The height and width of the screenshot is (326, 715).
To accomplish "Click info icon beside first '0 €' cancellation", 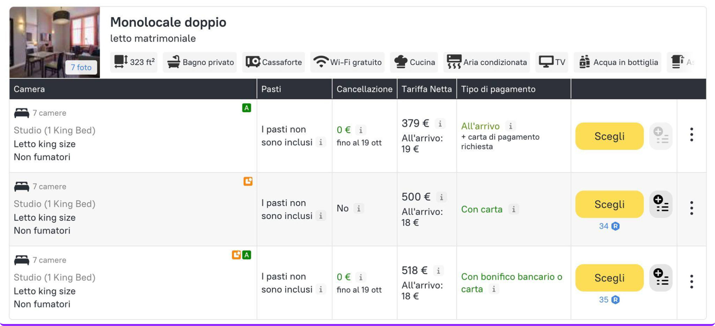I will pyautogui.click(x=361, y=130).
